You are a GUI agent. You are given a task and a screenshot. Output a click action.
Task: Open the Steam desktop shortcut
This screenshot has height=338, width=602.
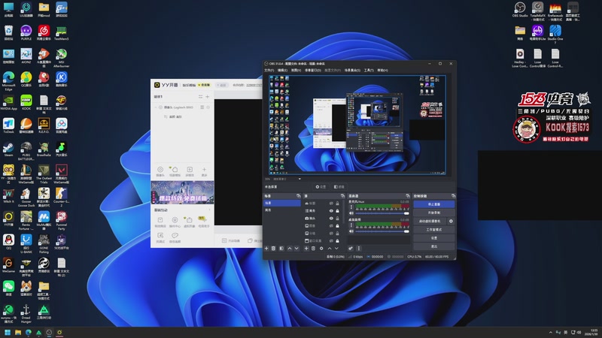8,149
